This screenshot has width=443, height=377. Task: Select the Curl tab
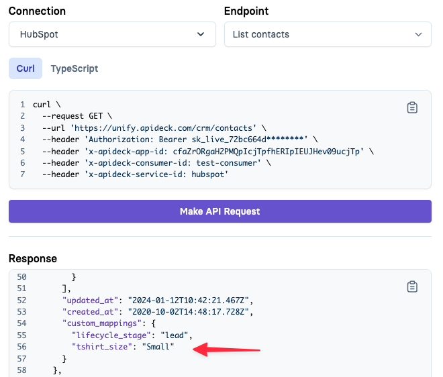[x=26, y=68]
